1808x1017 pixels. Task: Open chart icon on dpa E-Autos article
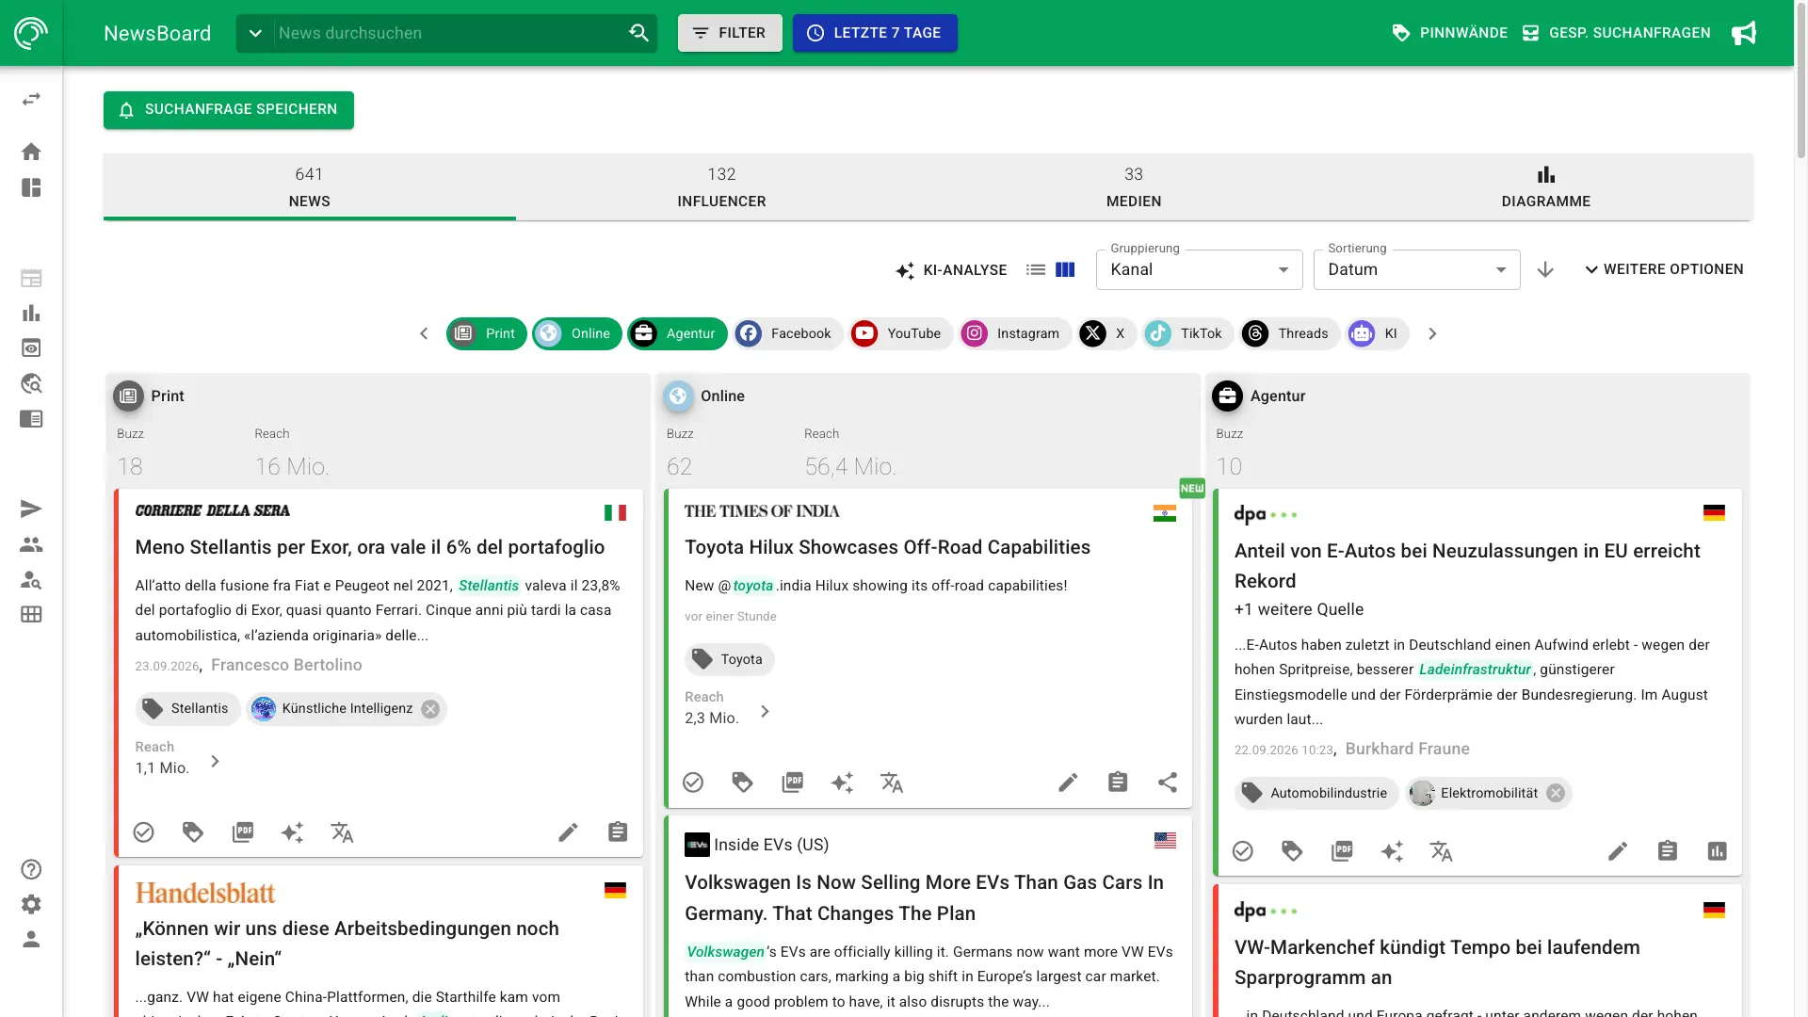click(1718, 851)
